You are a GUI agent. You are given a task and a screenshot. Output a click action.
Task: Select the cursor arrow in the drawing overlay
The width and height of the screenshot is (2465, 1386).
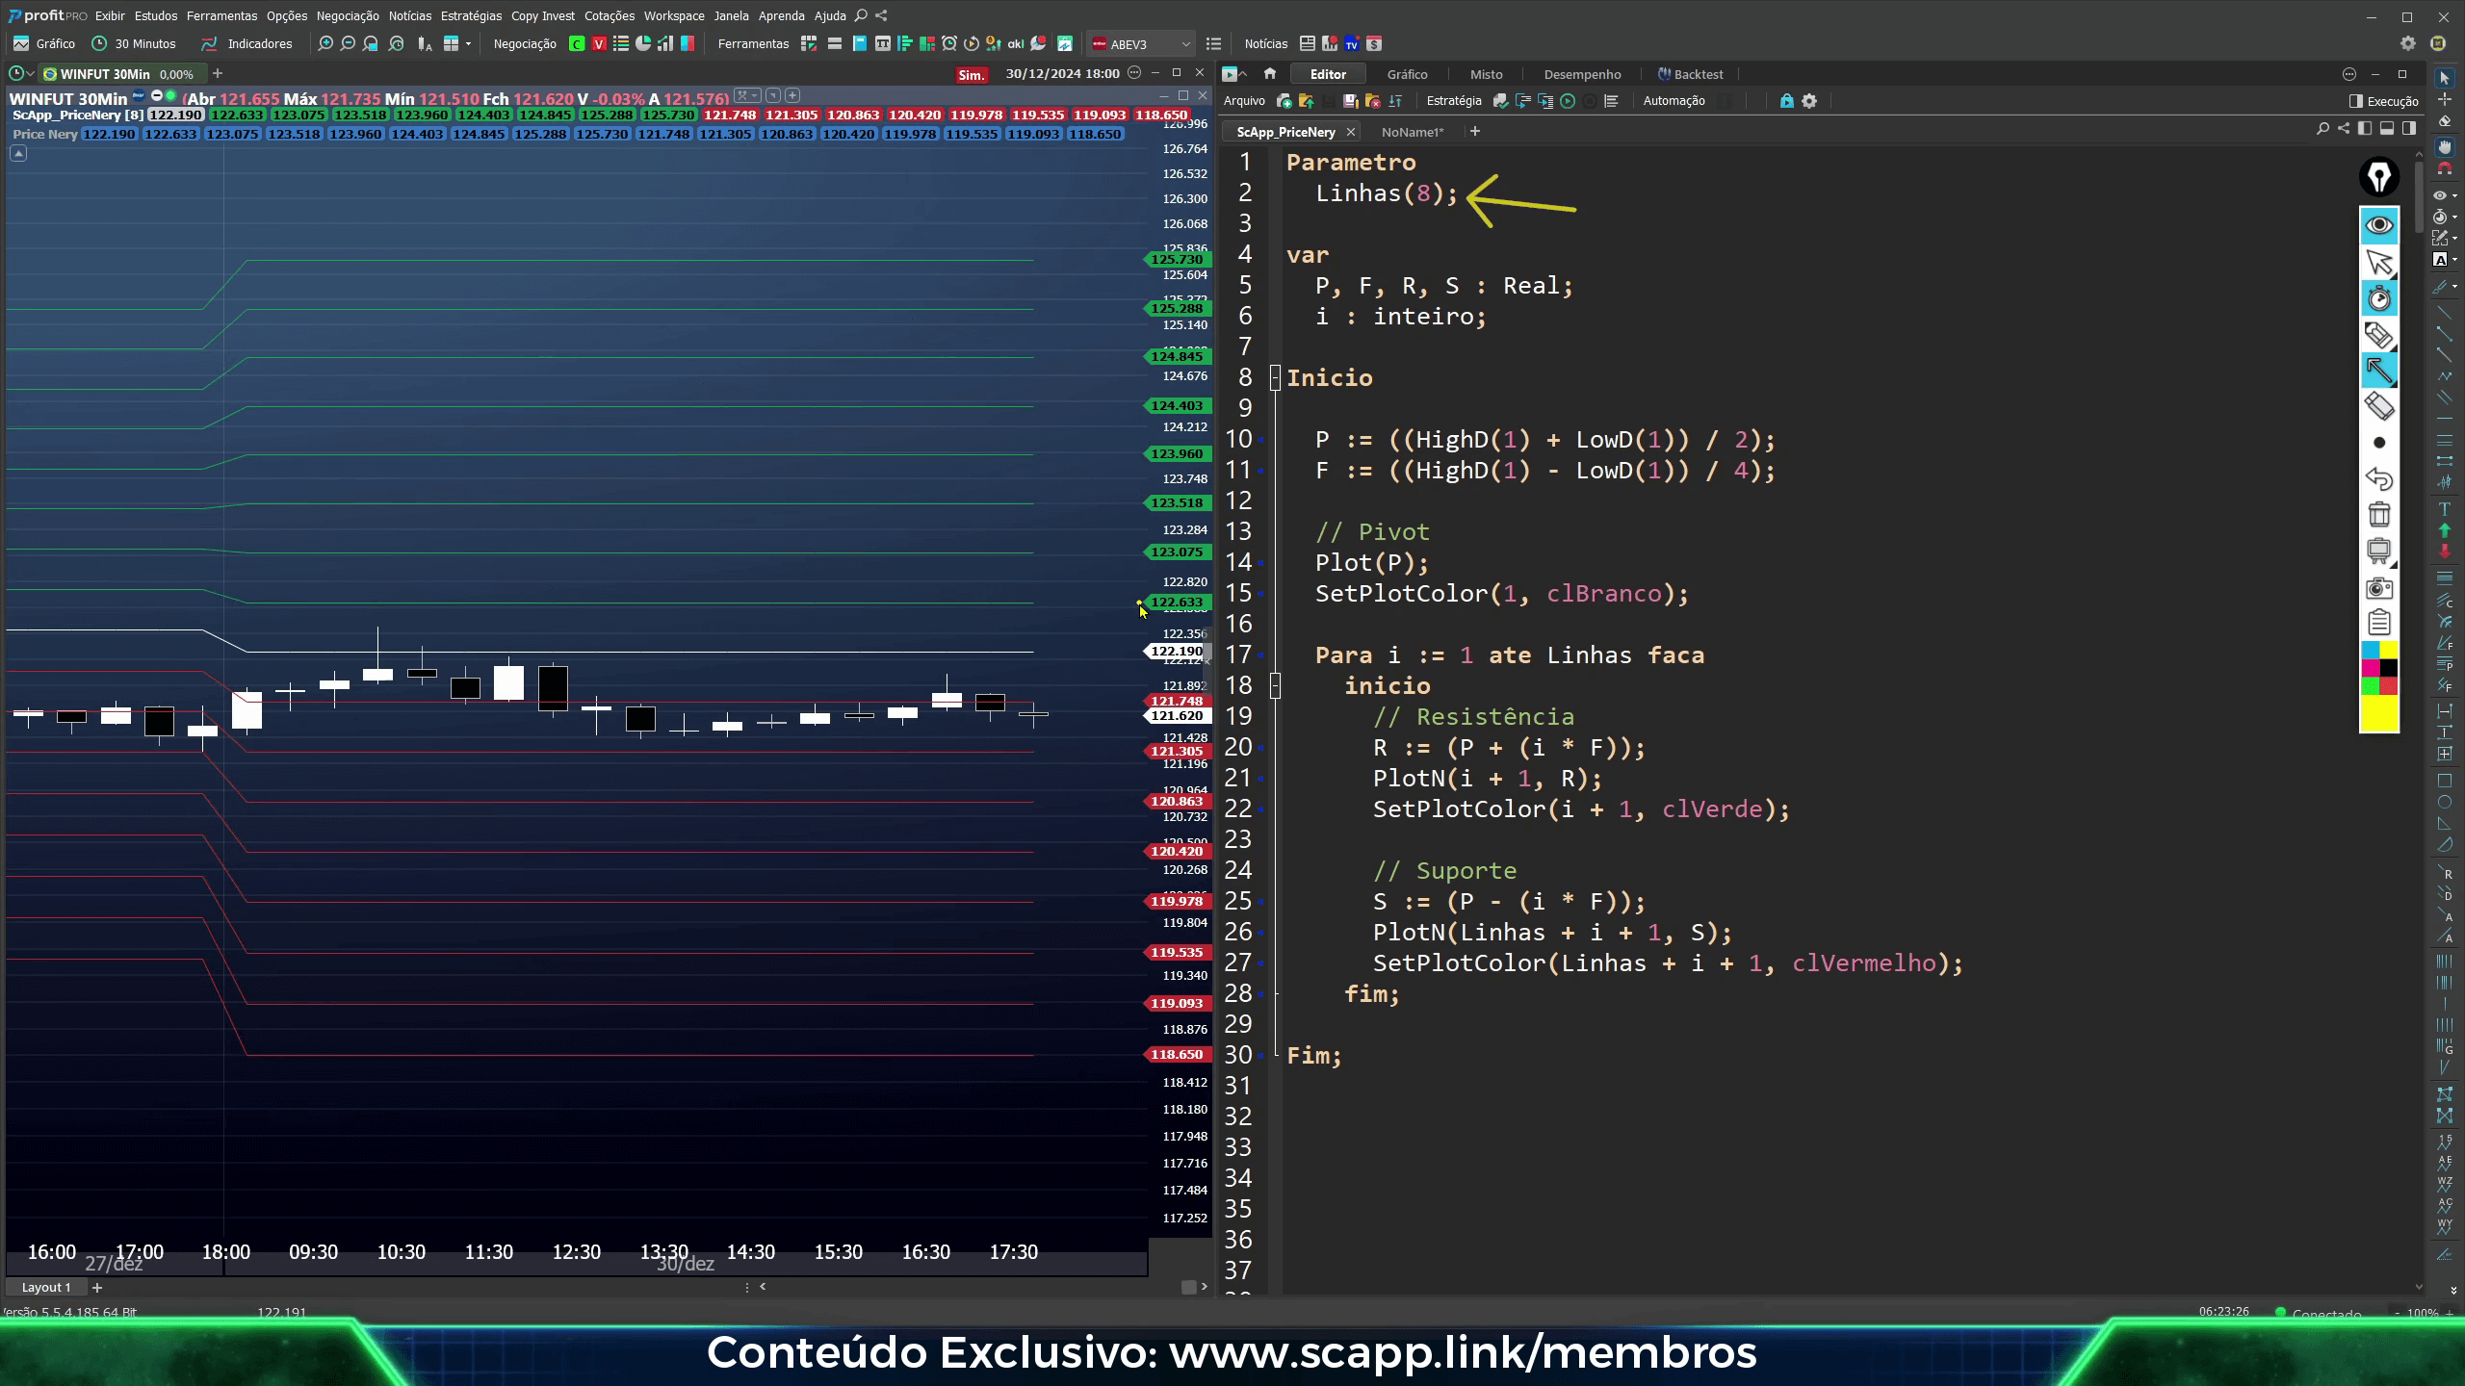[x=2379, y=262]
